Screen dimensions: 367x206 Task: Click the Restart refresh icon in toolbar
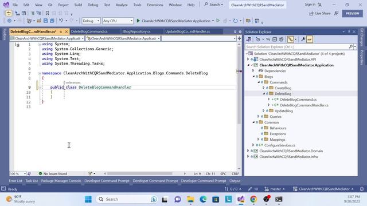[236, 21]
